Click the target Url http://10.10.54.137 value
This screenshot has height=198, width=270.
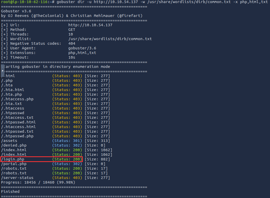coord(90,25)
